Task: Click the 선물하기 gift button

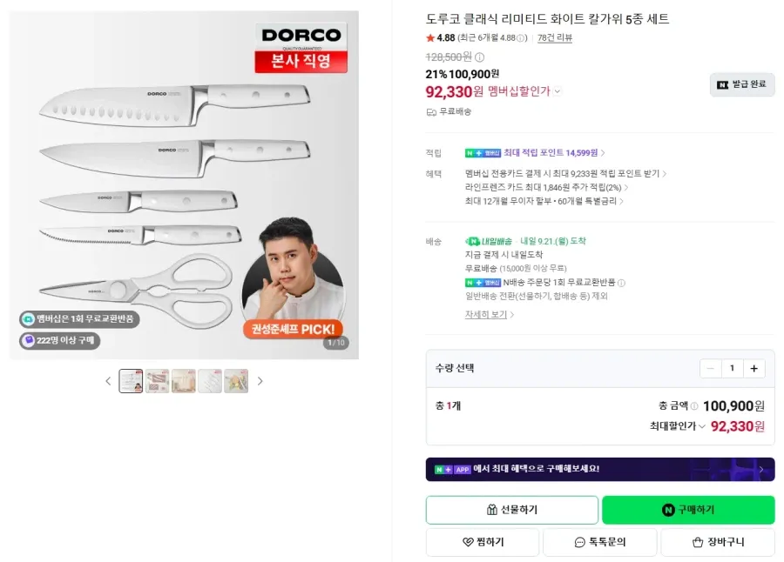Action: [512, 510]
